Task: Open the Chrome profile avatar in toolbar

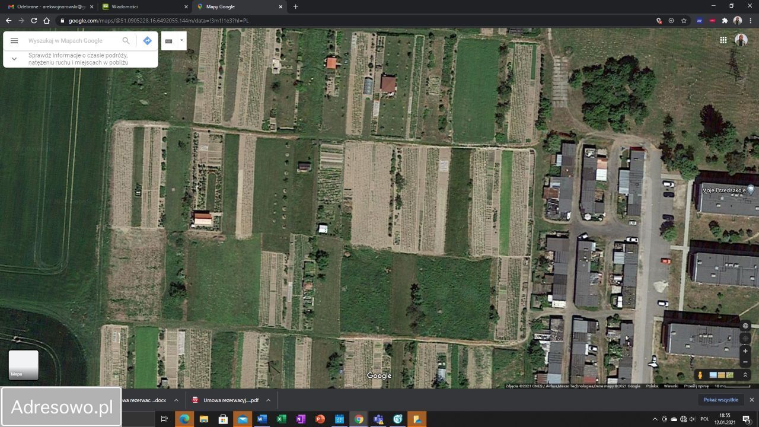Action: tap(738, 20)
